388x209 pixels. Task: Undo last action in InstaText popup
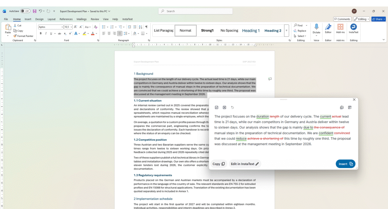coord(232,107)
